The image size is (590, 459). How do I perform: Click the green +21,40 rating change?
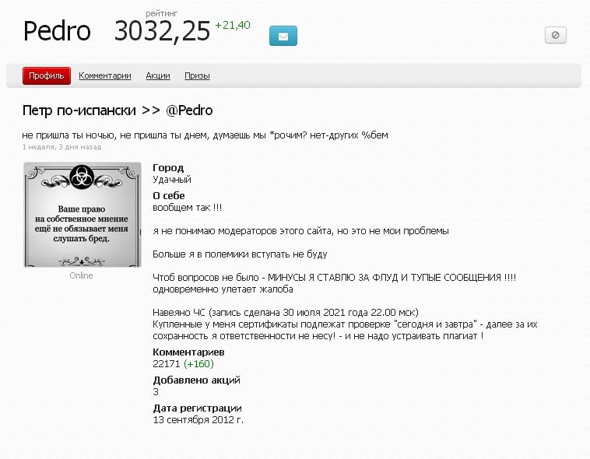pyautogui.click(x=233, y=25)
